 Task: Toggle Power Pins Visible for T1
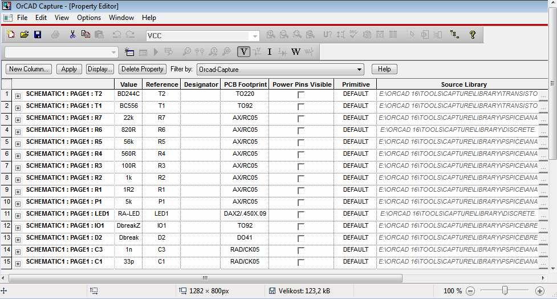pos(301,106)
